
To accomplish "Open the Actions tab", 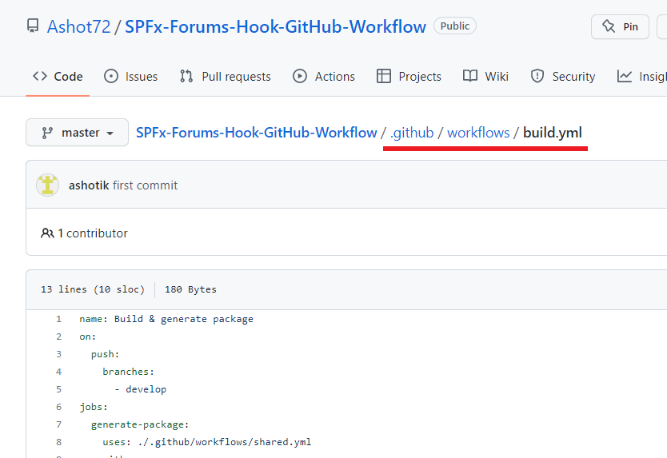I will (324, 76).
